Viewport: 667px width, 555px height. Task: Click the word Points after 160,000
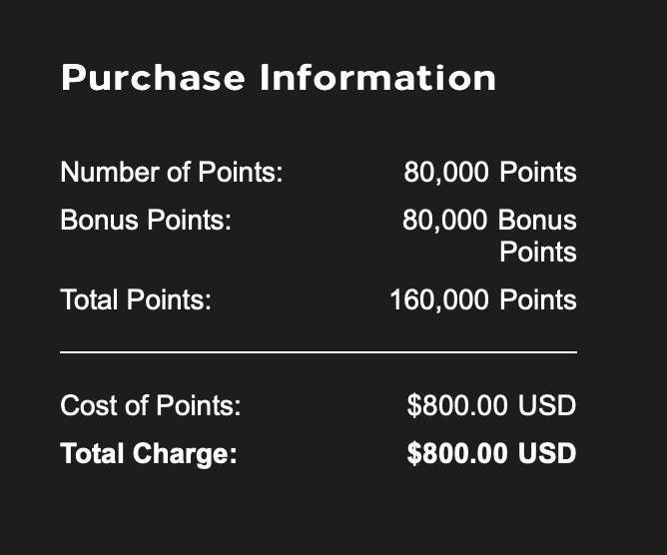click(x=538, y=299)
